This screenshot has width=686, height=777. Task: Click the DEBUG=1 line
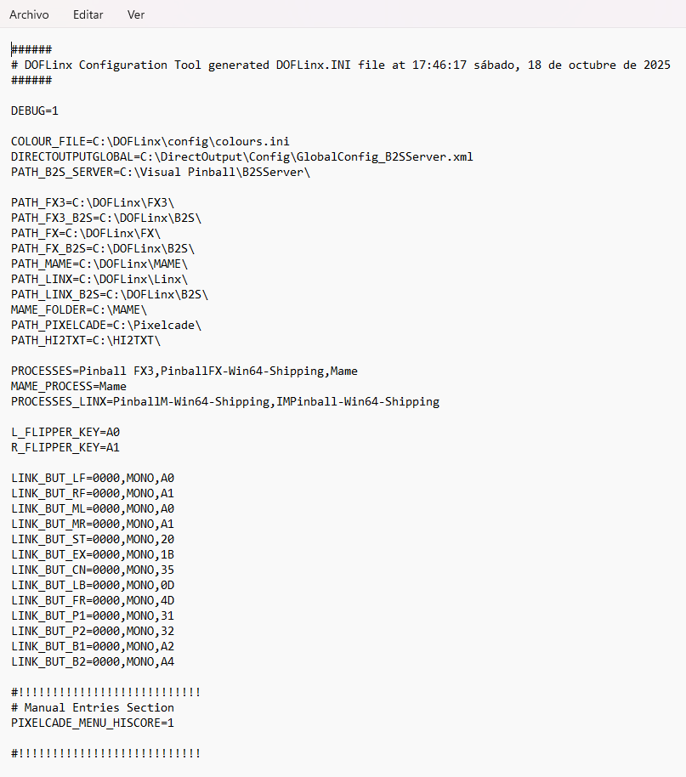[35, 111]
